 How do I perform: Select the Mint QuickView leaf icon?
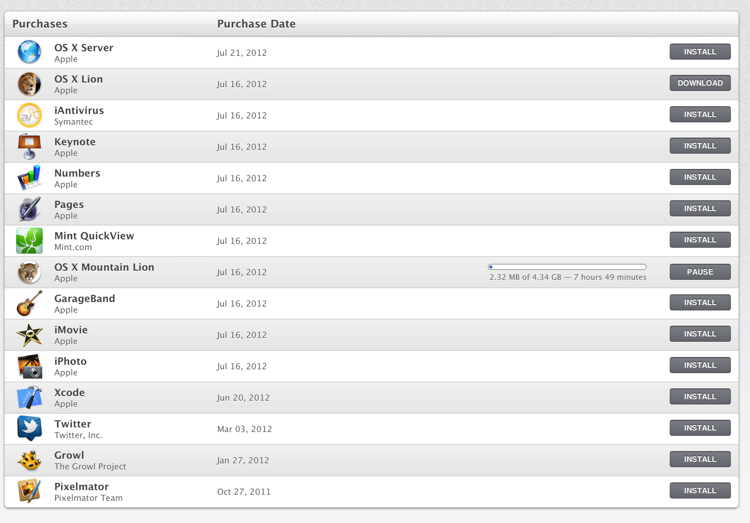[29, 240]
